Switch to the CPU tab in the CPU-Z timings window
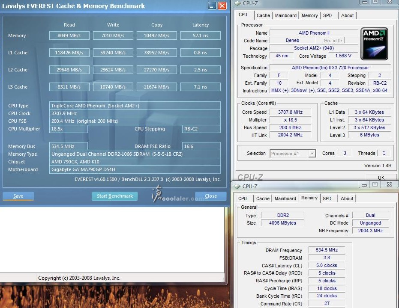 click(x=243, y=198)
